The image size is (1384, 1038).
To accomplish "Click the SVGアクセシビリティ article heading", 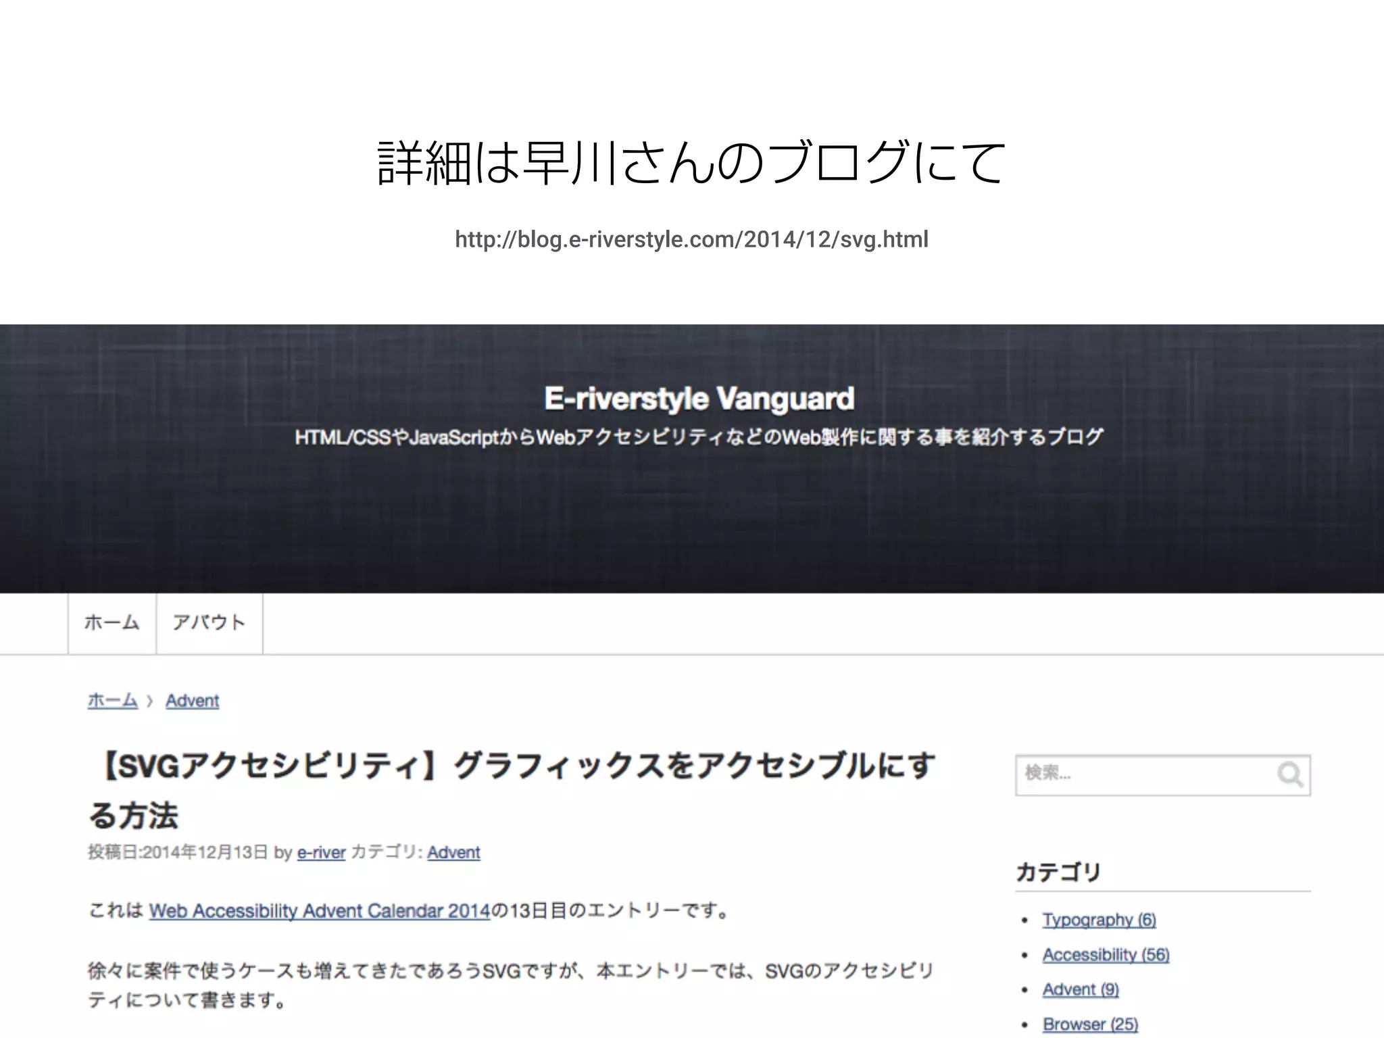I will pyautogui.click(x=512, y=791).
